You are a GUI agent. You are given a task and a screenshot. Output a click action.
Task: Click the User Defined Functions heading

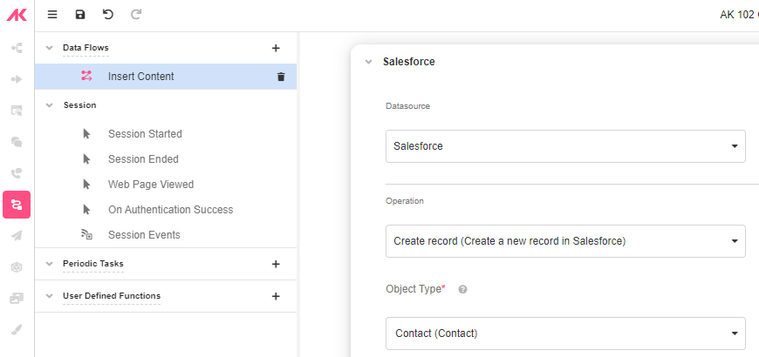[112, 296]
